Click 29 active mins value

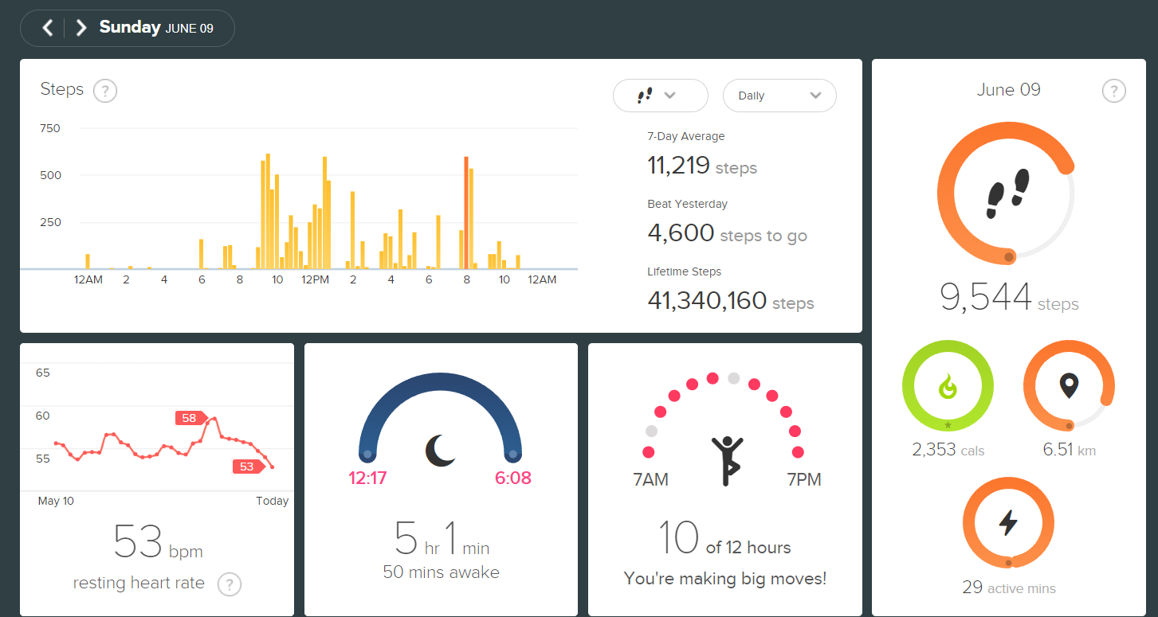[x=1009, y=588]
